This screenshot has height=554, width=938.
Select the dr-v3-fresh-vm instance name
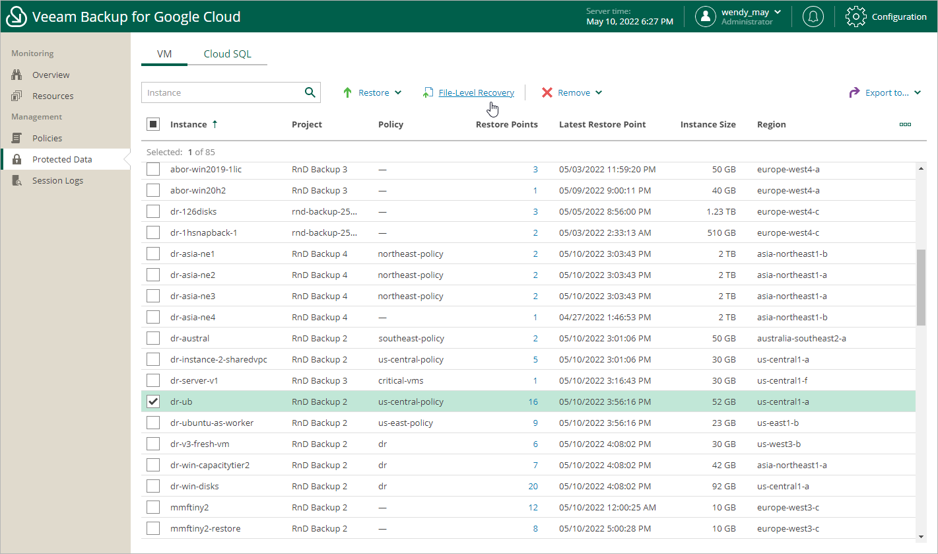pyautogui.click(x=200, y=444)
